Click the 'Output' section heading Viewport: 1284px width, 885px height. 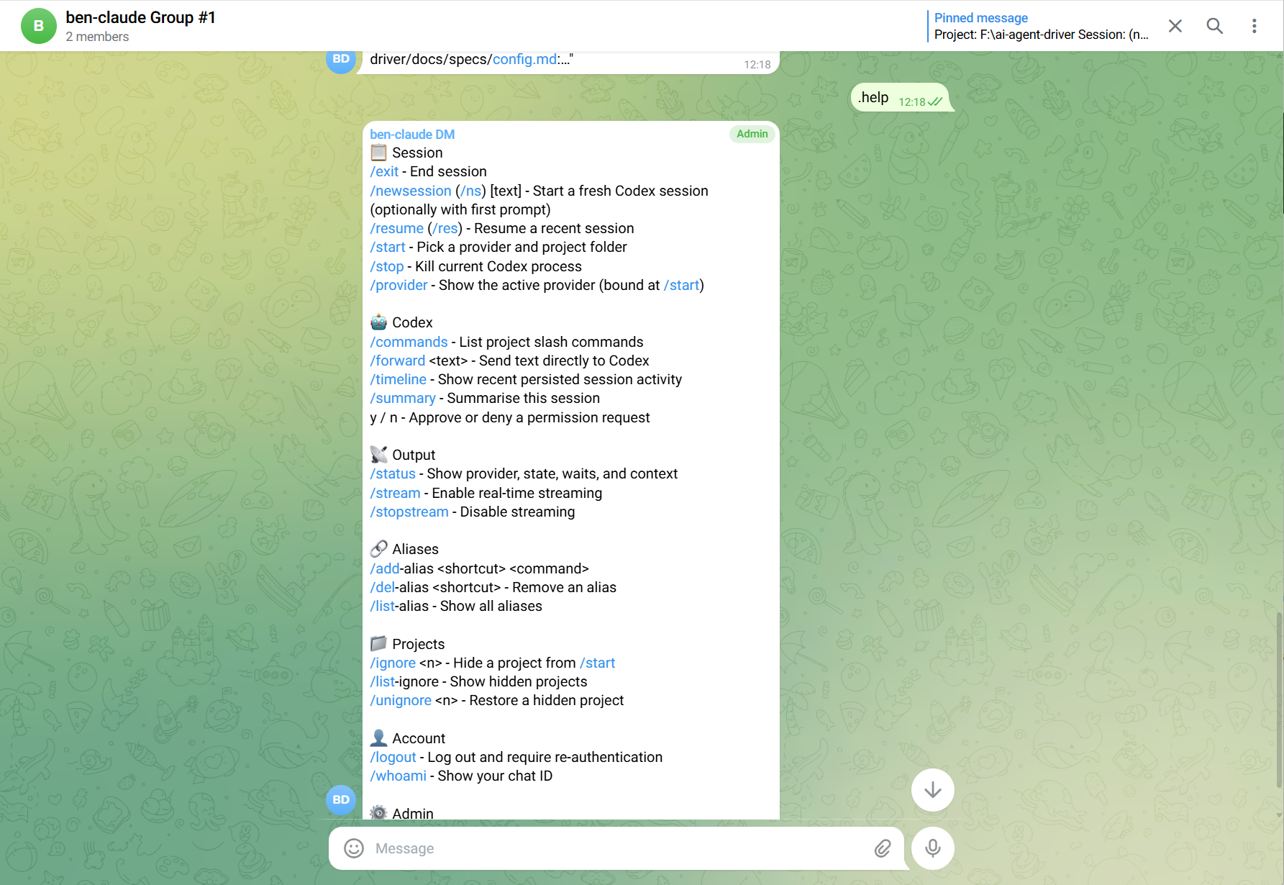pyautogui.click(x=414, y=455)
